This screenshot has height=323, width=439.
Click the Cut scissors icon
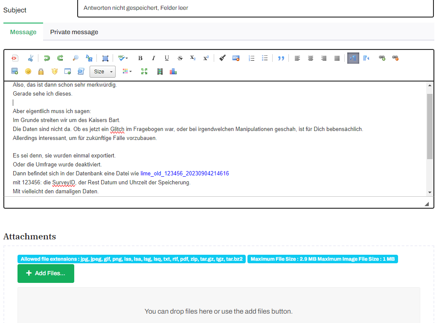(30, 58)
